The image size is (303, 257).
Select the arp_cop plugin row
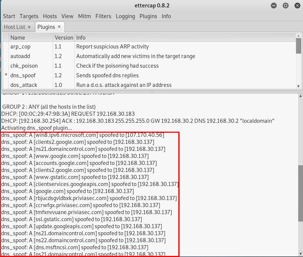tap(149, 47)
